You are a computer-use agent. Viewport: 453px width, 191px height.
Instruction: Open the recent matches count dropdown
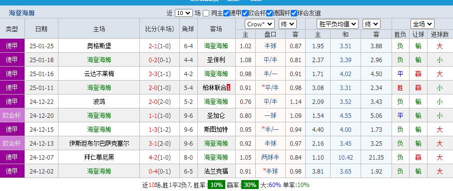183,13
